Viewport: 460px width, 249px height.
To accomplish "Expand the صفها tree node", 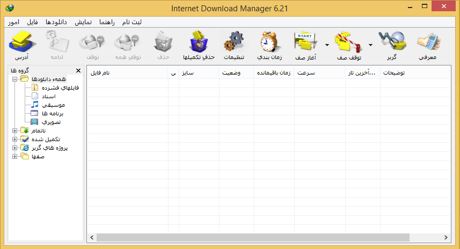I will pos(14,156).
